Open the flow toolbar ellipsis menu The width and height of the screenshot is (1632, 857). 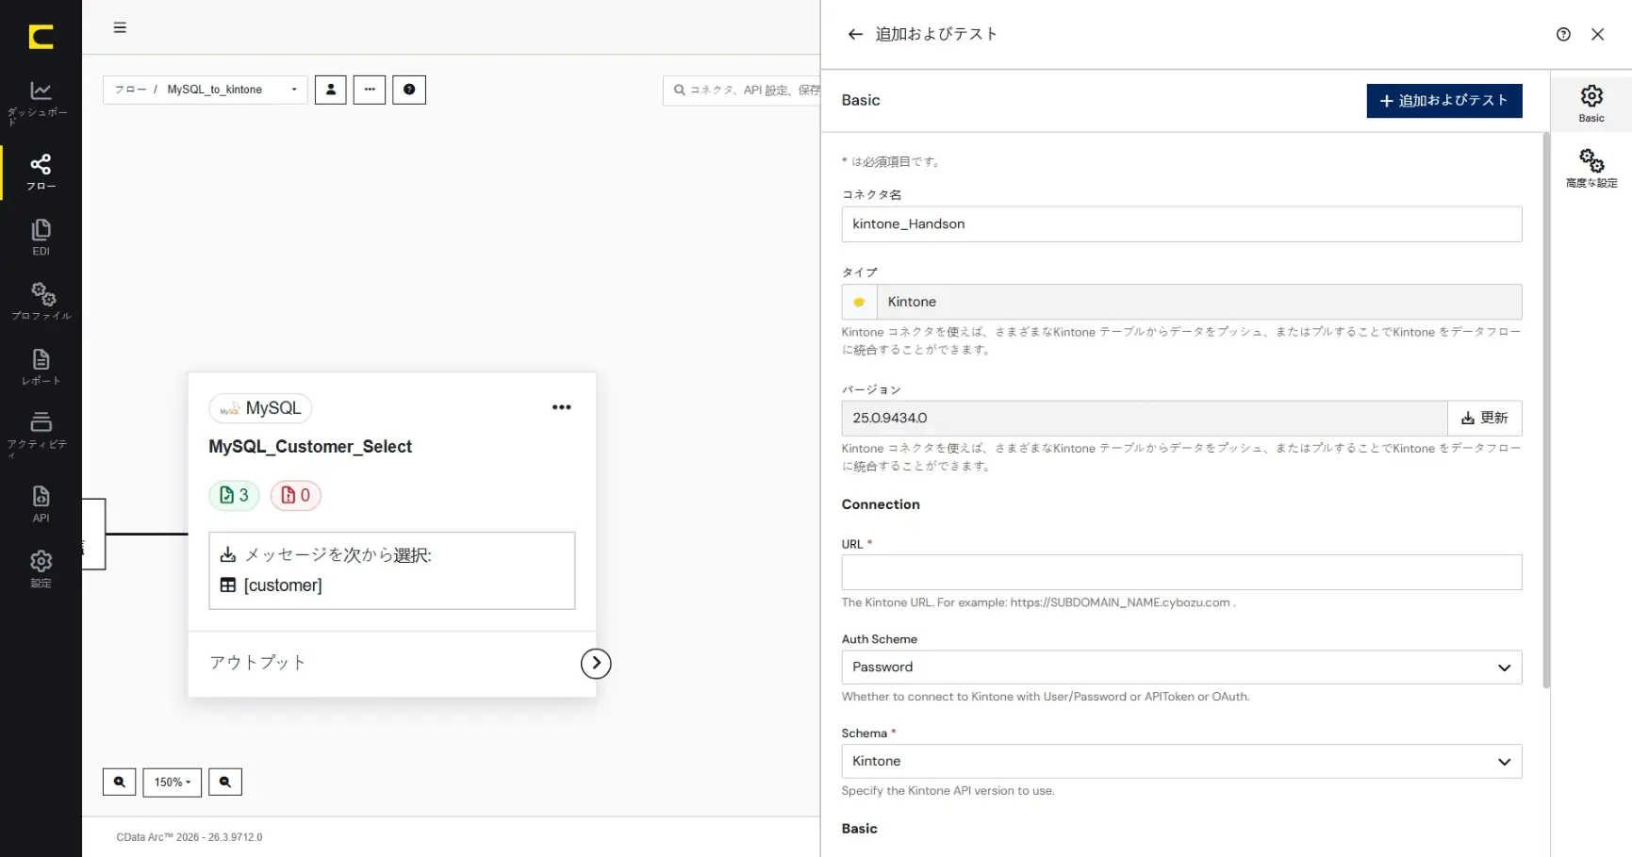coord(370,90)
